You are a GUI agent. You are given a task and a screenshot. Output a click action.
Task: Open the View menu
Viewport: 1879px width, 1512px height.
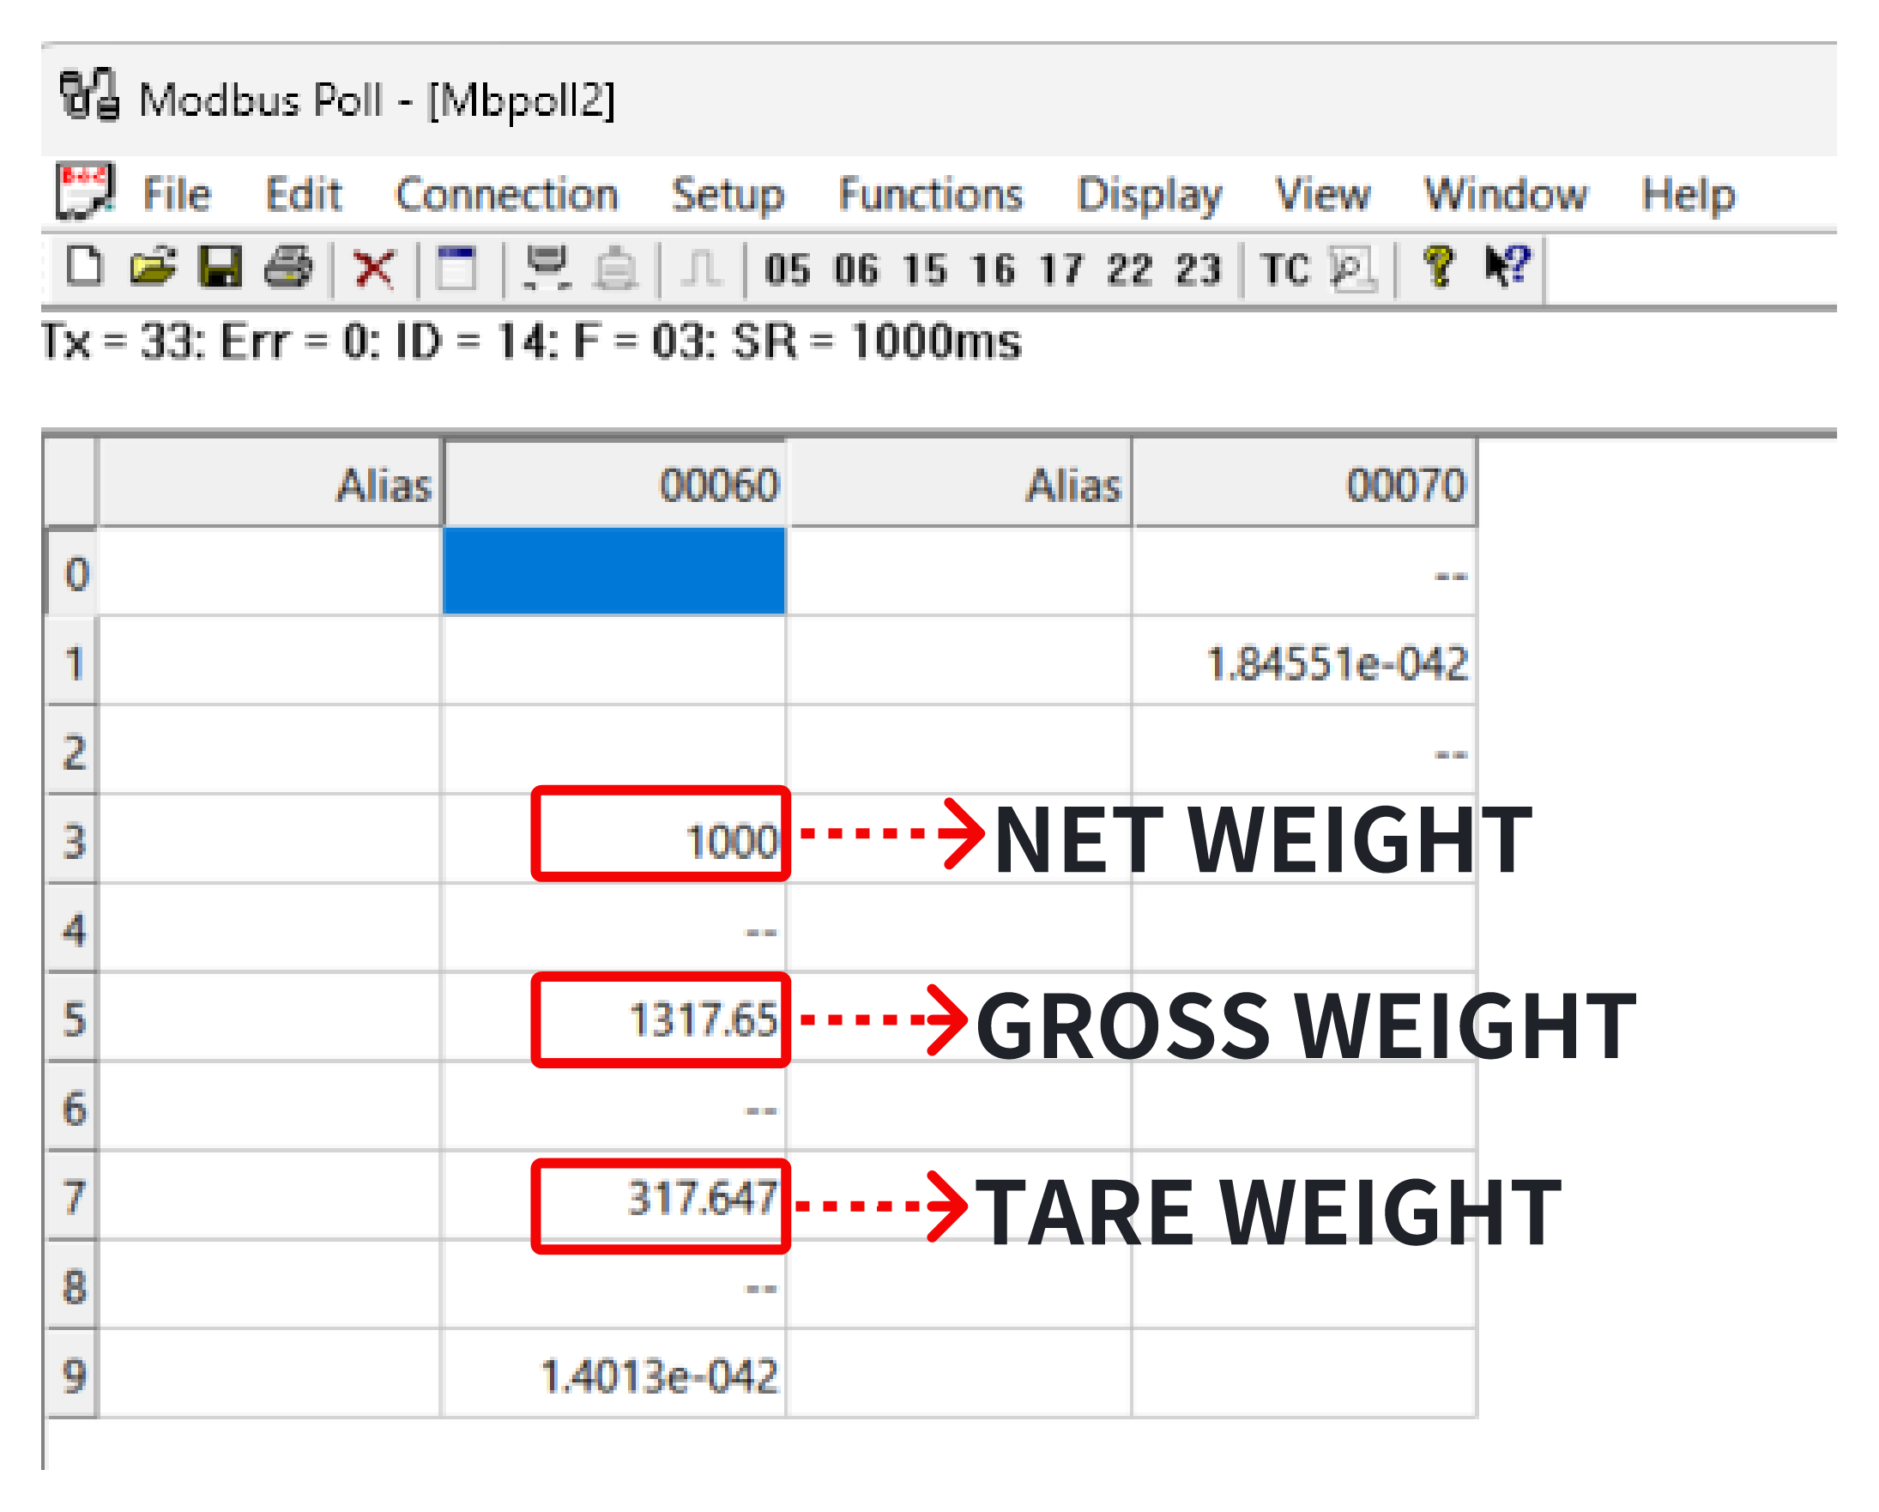[1322, 193]
